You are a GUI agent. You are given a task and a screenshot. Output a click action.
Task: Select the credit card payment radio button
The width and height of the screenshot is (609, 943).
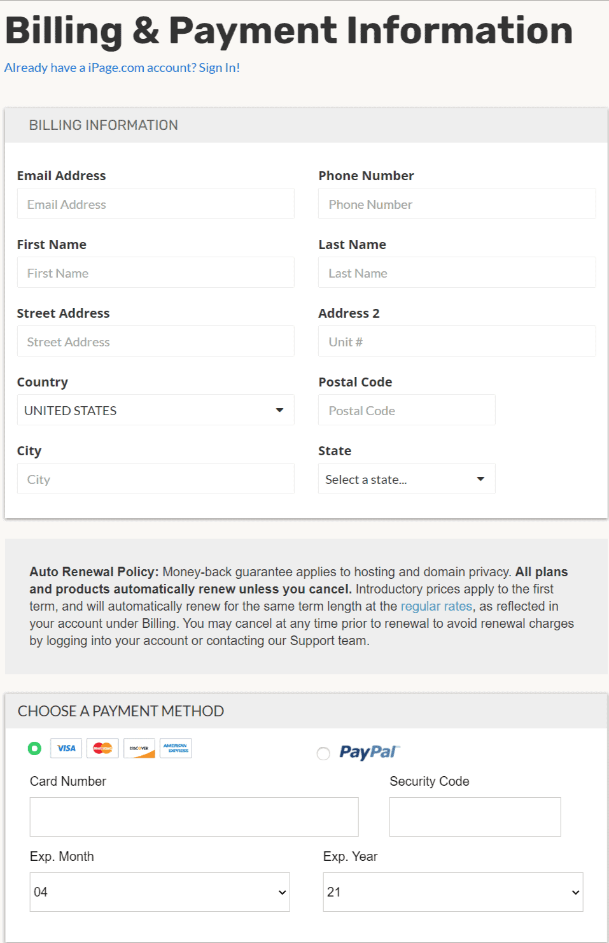pos(35,748)
